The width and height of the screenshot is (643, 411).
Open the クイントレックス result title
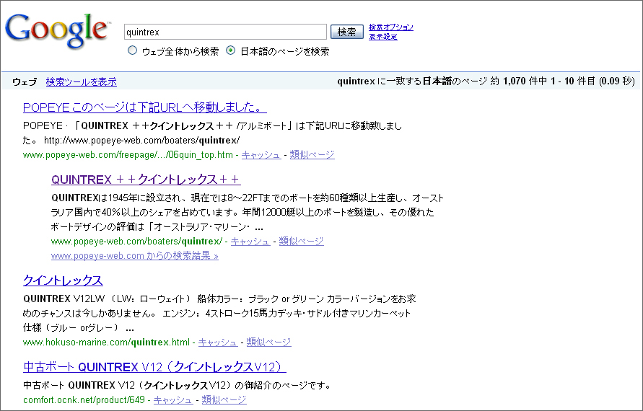click(x=63, y=280)
